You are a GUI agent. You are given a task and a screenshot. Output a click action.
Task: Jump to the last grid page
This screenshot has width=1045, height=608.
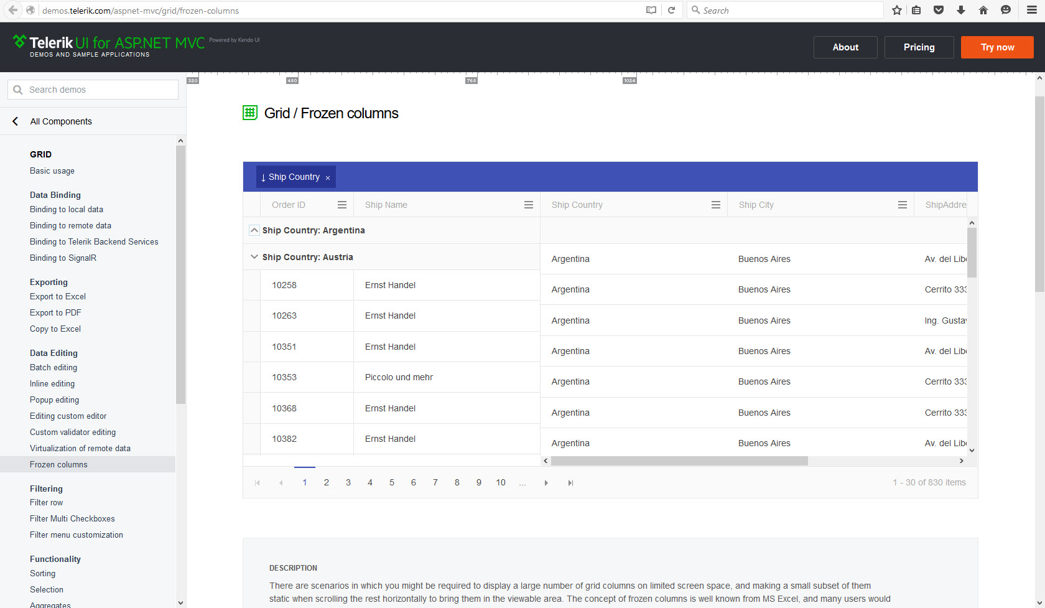pyautogui.click(x=570, y=483)
